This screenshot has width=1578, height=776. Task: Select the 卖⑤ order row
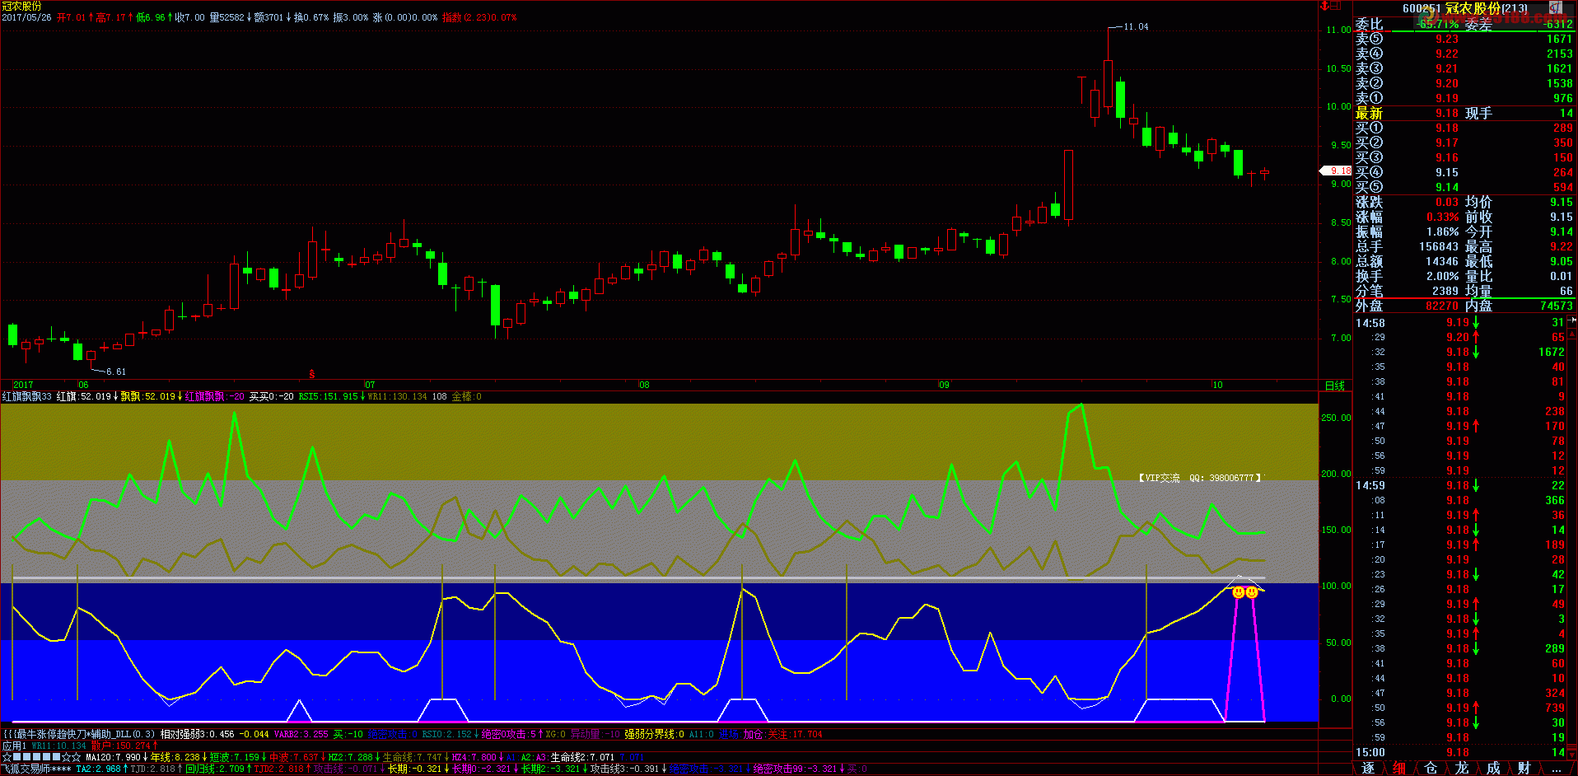pos(1464,39)
